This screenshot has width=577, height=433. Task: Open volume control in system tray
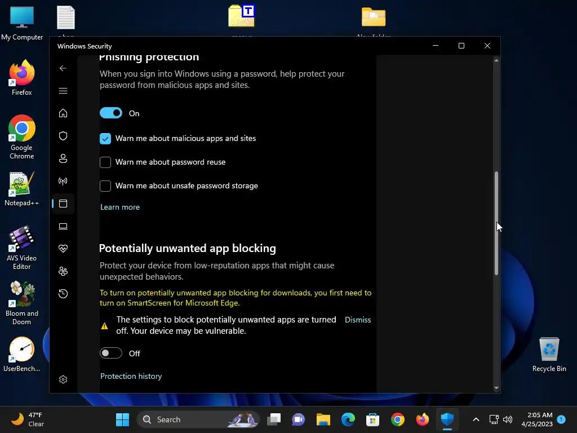(508, 419)
